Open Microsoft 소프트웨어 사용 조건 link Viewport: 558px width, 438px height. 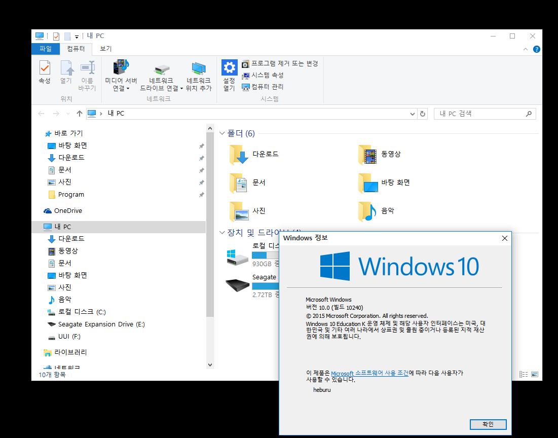pos(369,373)
